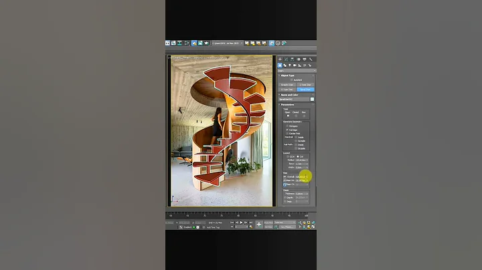Screen dimensions: 482x270
Task: Open the Display panel tab
Action: (x=305, y=59)
